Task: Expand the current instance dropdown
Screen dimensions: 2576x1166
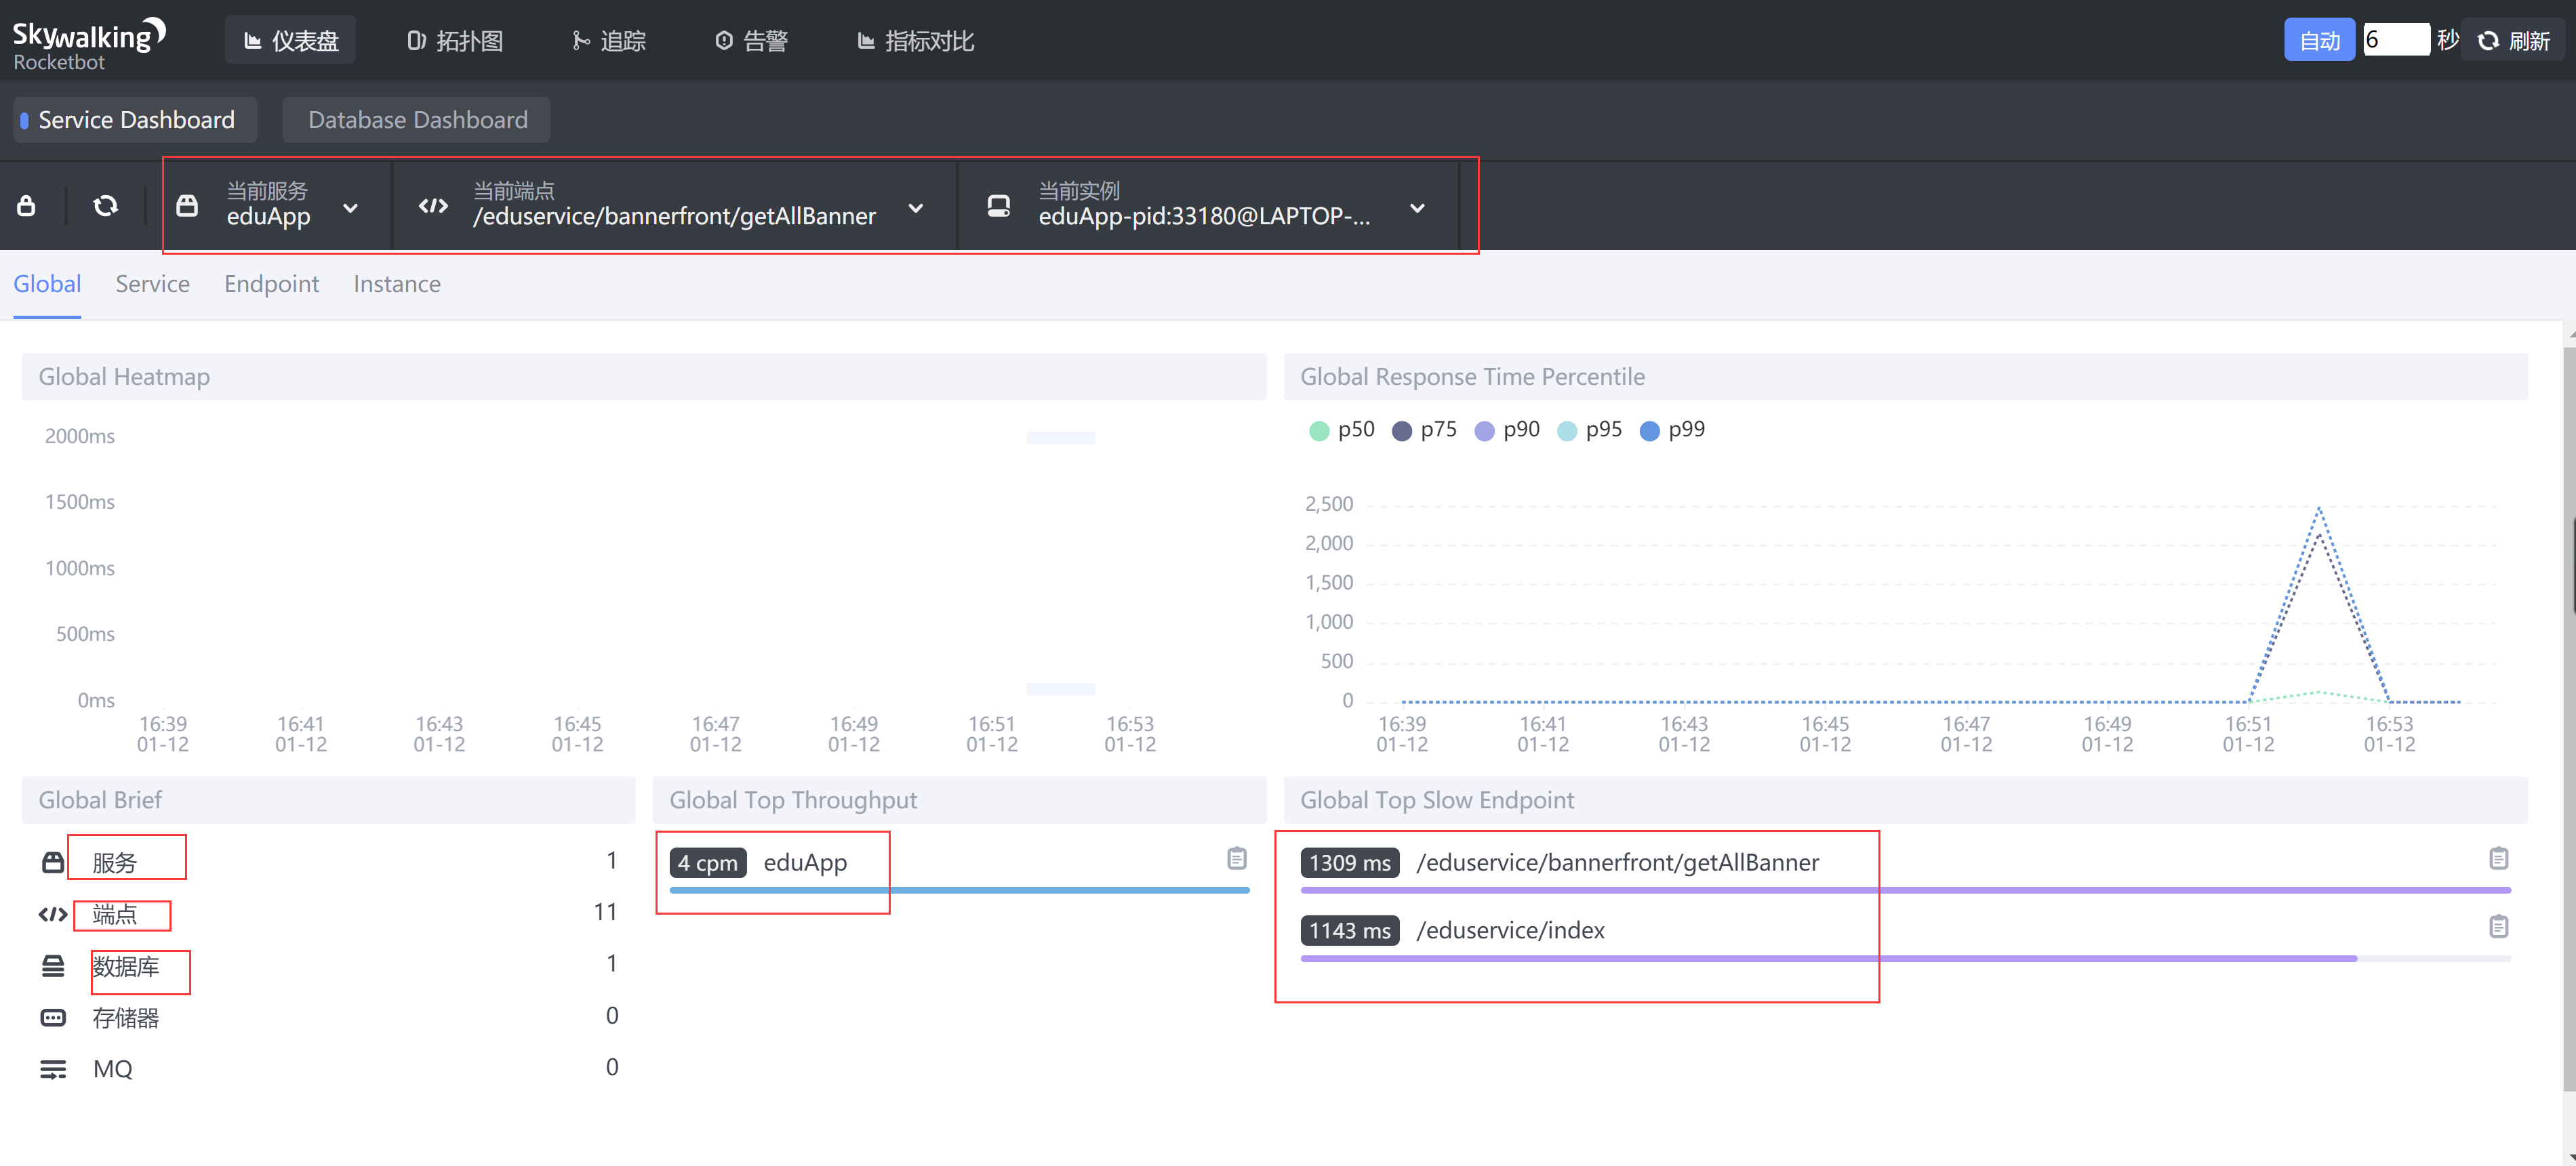Action: [x=1416, y=208]
